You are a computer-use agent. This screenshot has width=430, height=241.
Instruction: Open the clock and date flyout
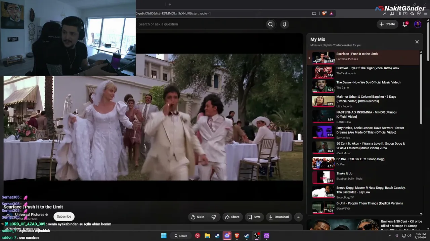click(x=421, y=236)
